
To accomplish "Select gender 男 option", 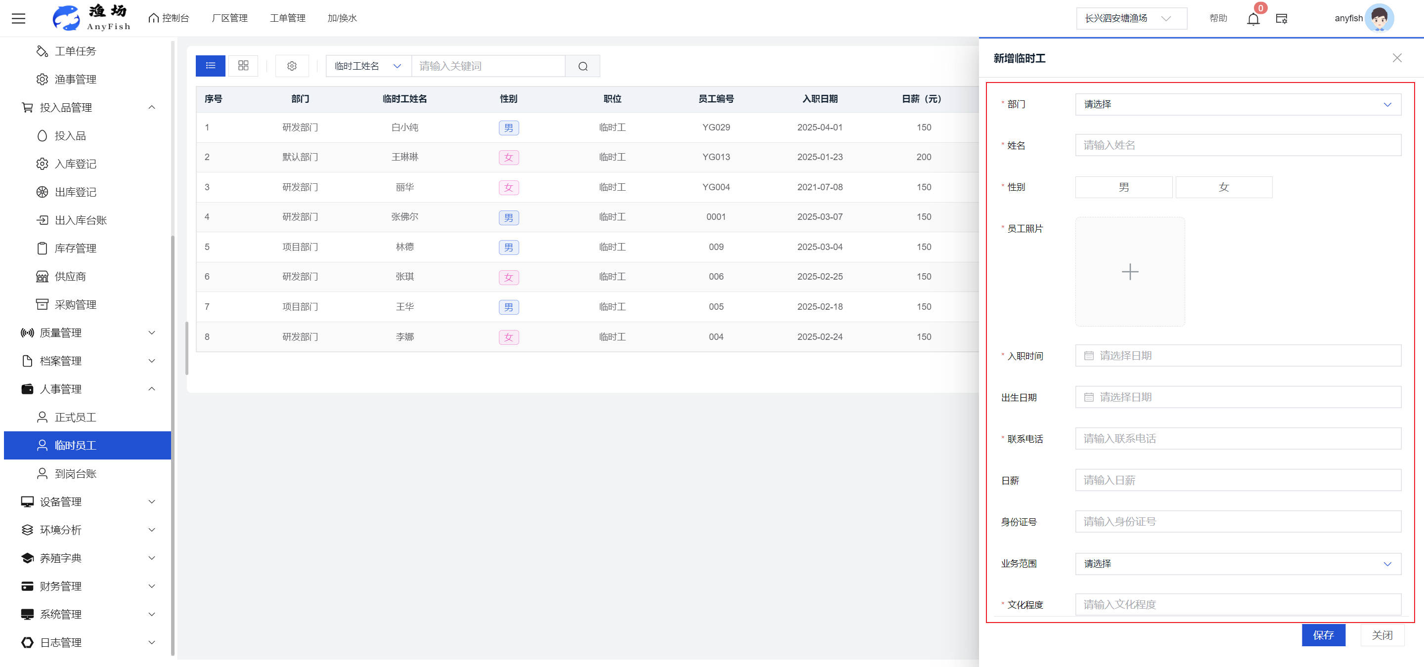I will coord(1123,187).
